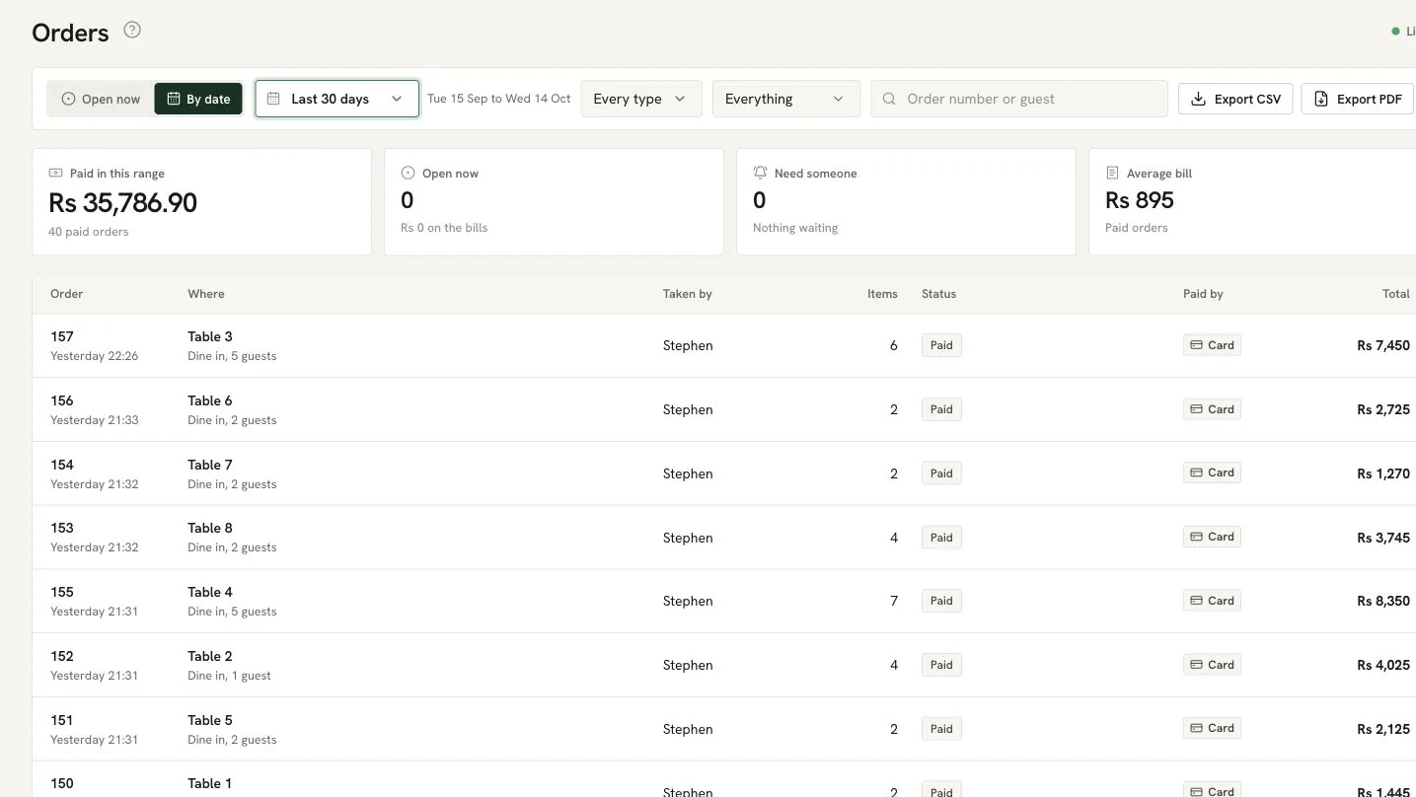This screenshot has width=1416, height=797.
Task: Select the Paid badge of order 157
Action: (x=941, y=345)
